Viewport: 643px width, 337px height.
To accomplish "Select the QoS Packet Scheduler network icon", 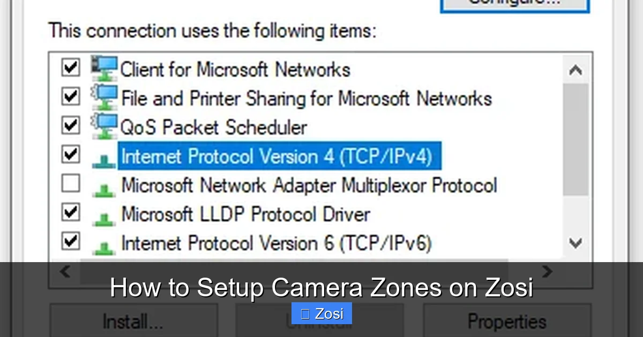I will [x=104, y=126].
